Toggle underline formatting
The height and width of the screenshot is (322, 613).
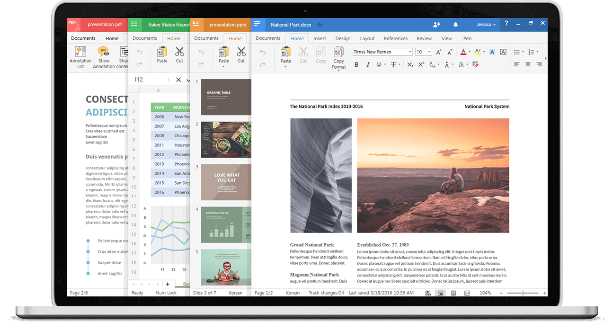[x=378, y=65]
